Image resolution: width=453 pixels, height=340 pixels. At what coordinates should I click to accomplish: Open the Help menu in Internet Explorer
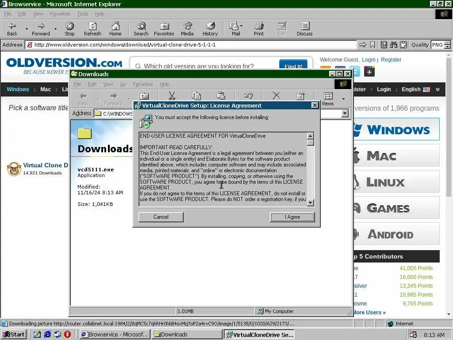click(x=100, y=14)
